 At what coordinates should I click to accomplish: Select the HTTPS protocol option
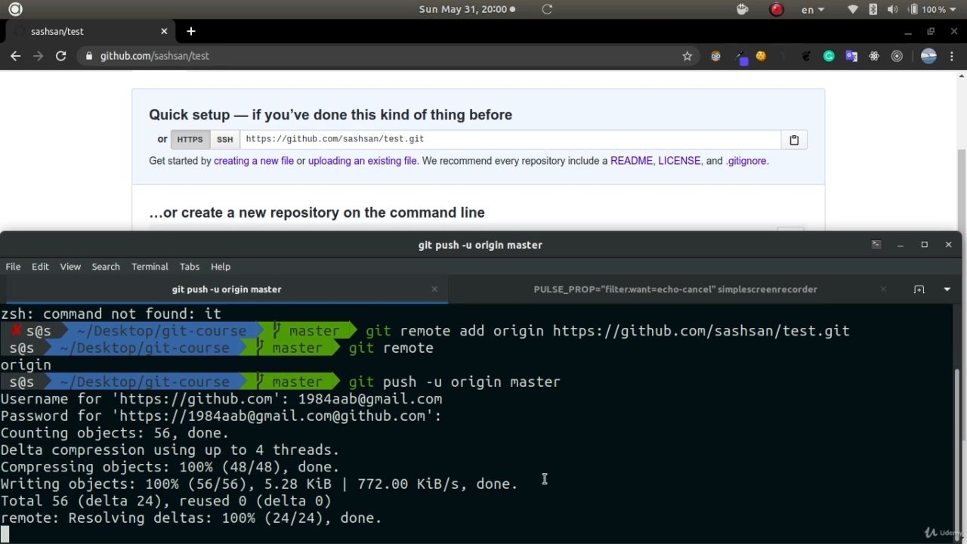pyautogui.click(x=190, y=140)
